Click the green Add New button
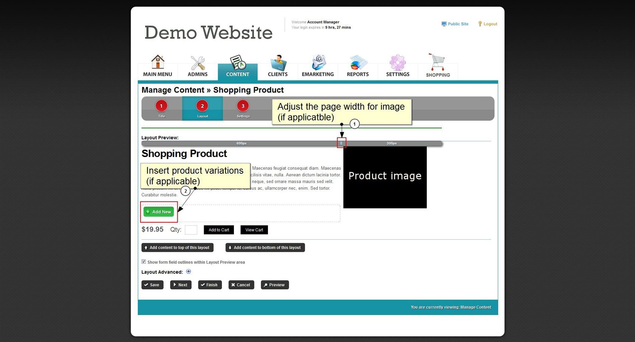This screenshot has height=342, width=635. [159, 212]
